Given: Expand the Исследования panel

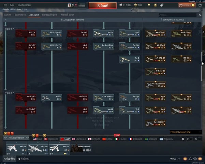Looking at the screenshot, I should 15,138.
